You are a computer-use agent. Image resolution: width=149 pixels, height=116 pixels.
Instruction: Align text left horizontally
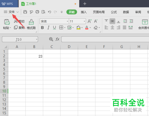(106, 28)
